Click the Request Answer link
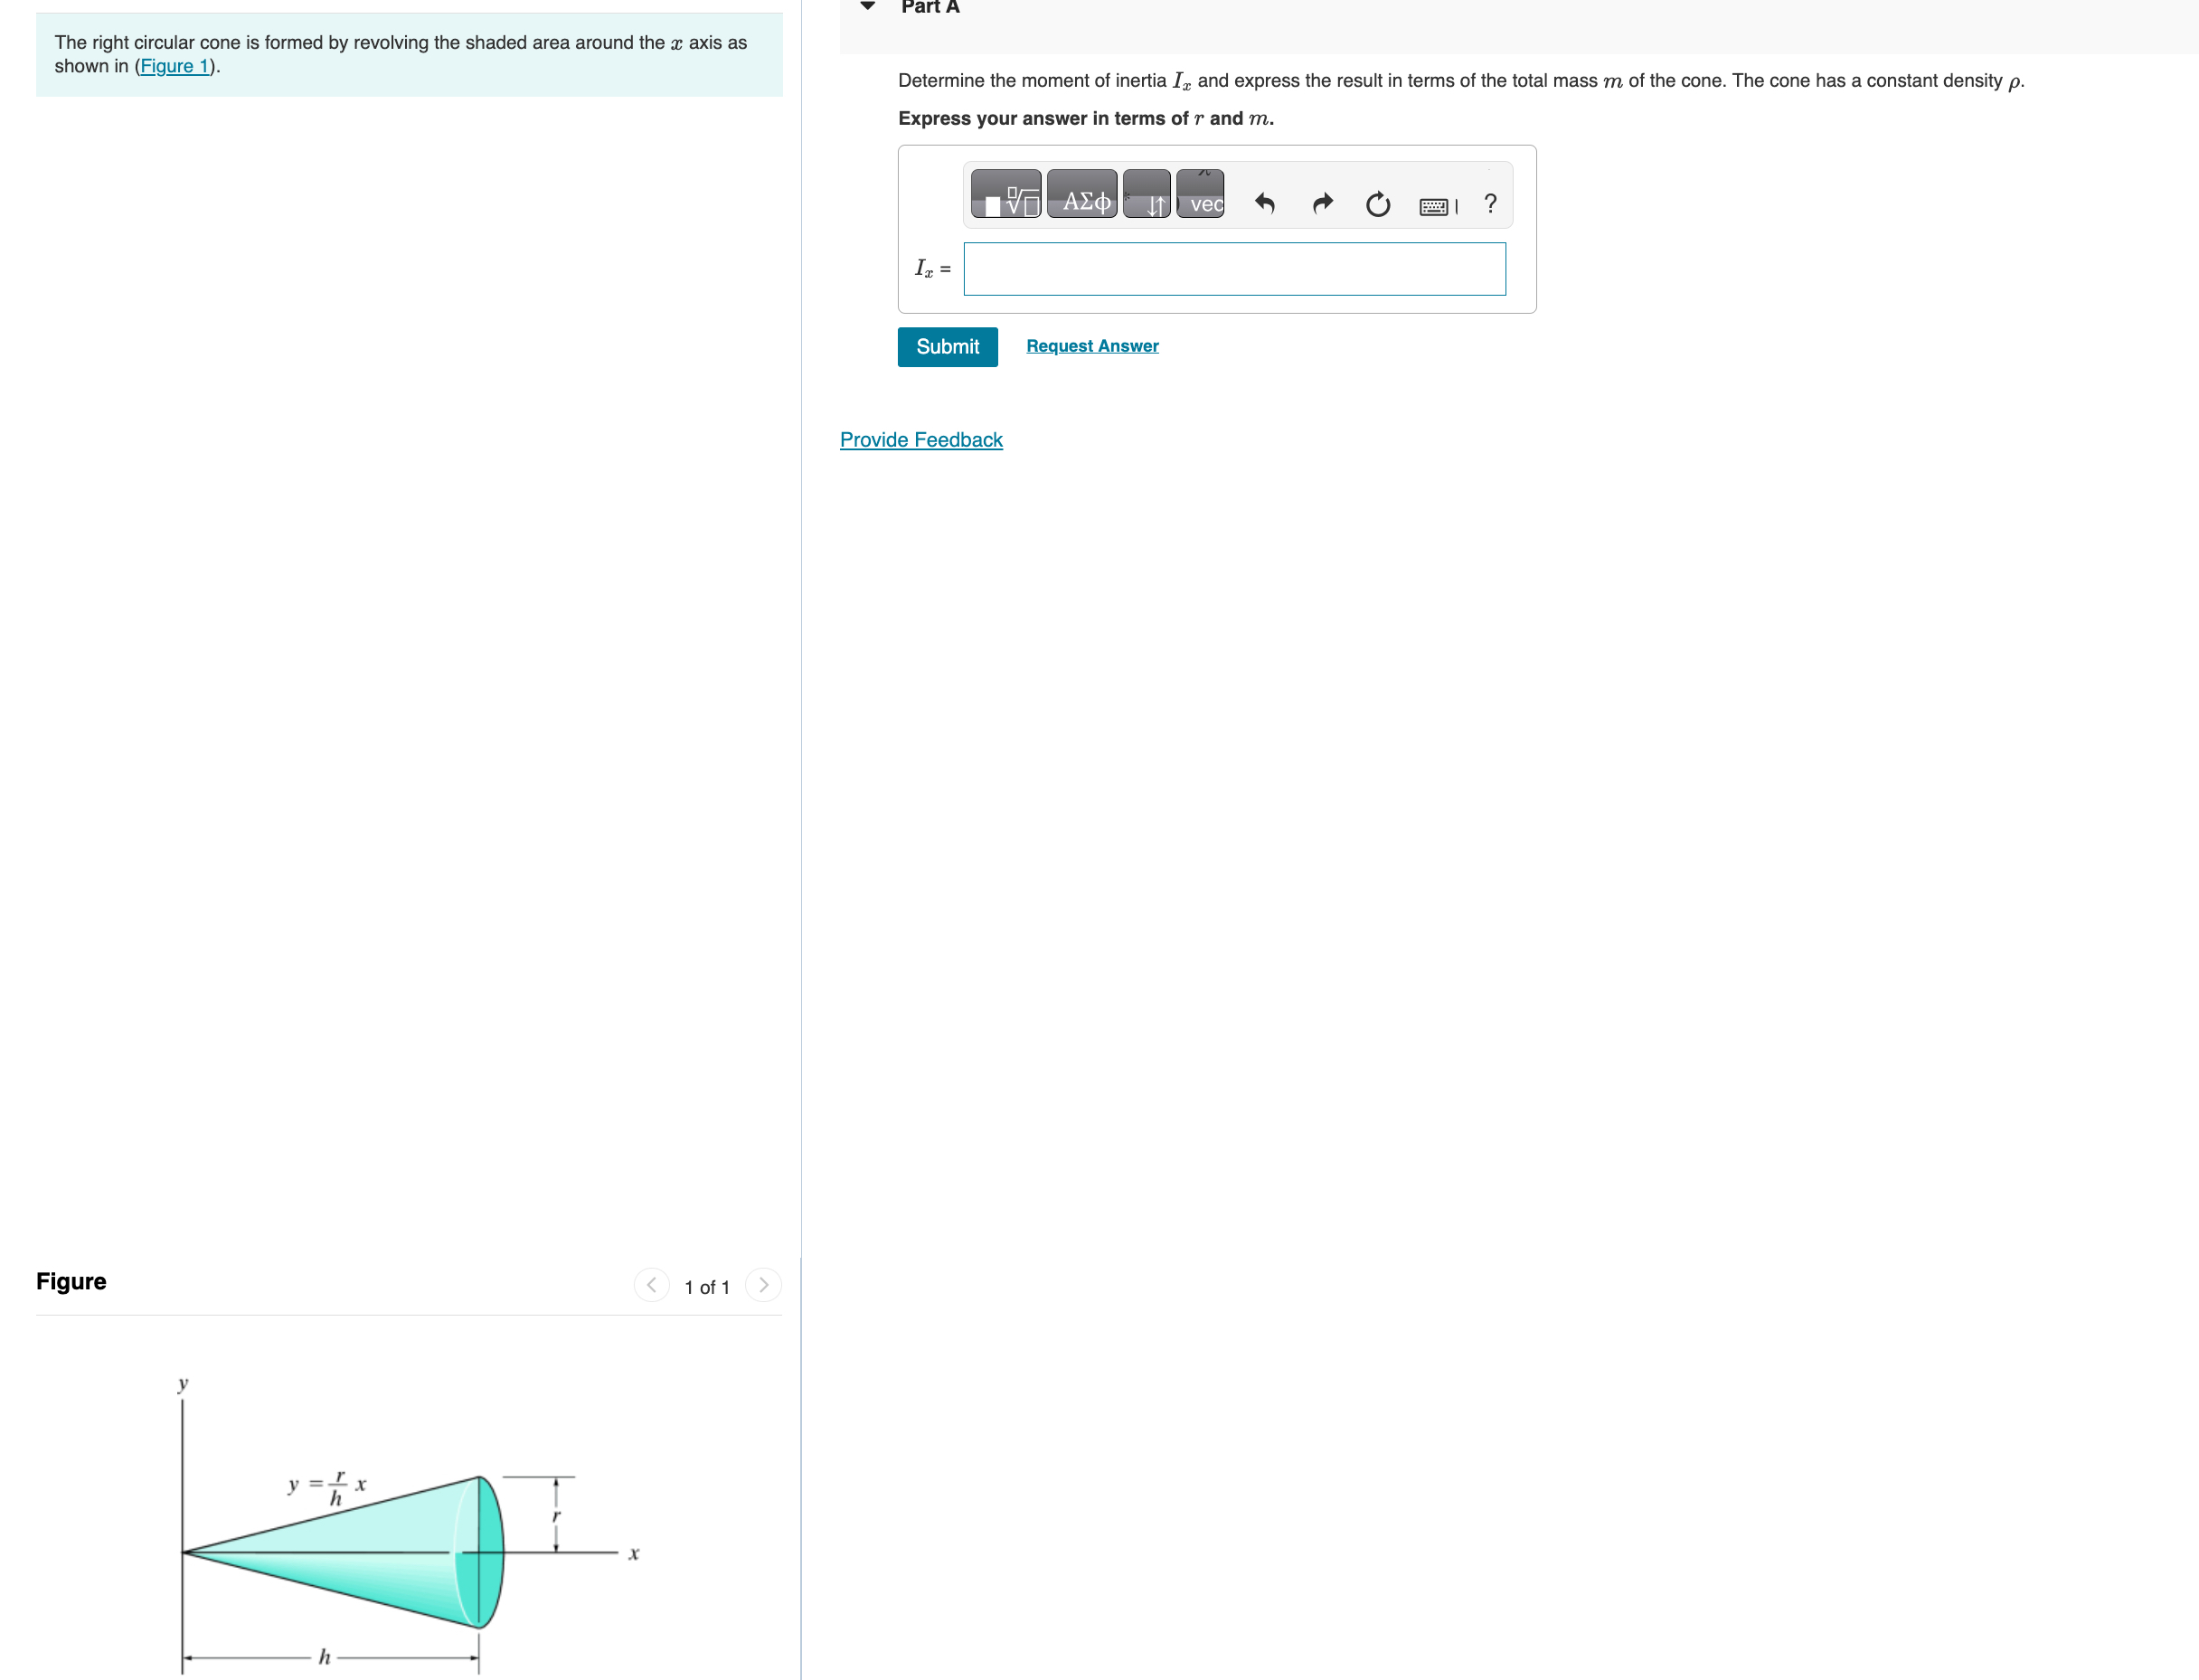This screenshot has height=1680, width=2199. 1092,346
